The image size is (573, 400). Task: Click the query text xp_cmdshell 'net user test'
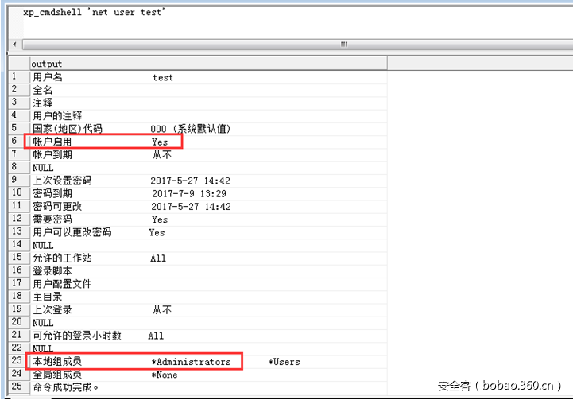coord(94,12)
